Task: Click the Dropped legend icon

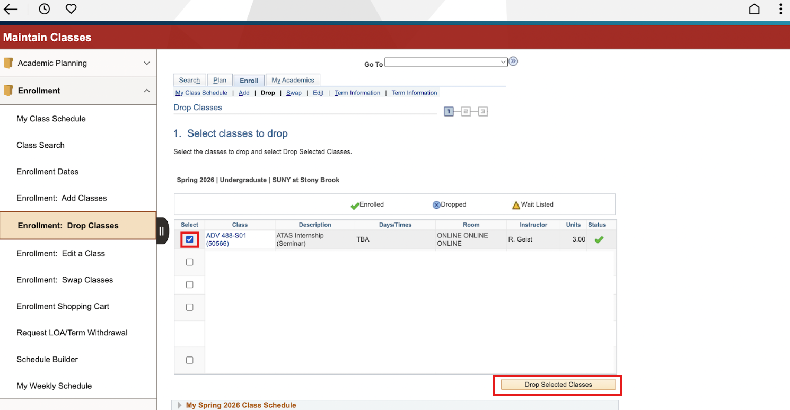Action: 436,205
